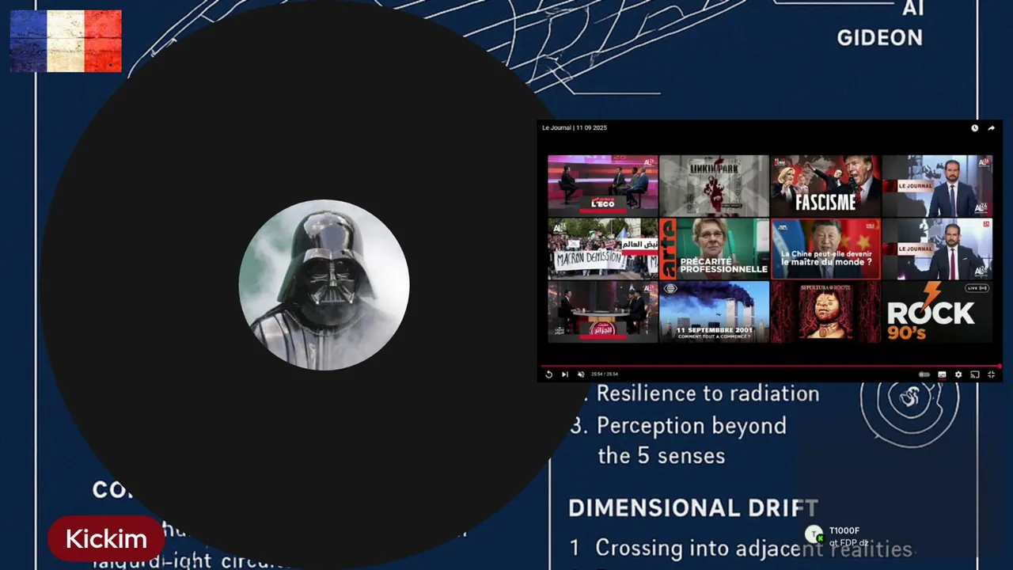The height and width of the screenshot is (570, 1013).
Task: Unmute the video player volume
Action: point(580,374)
